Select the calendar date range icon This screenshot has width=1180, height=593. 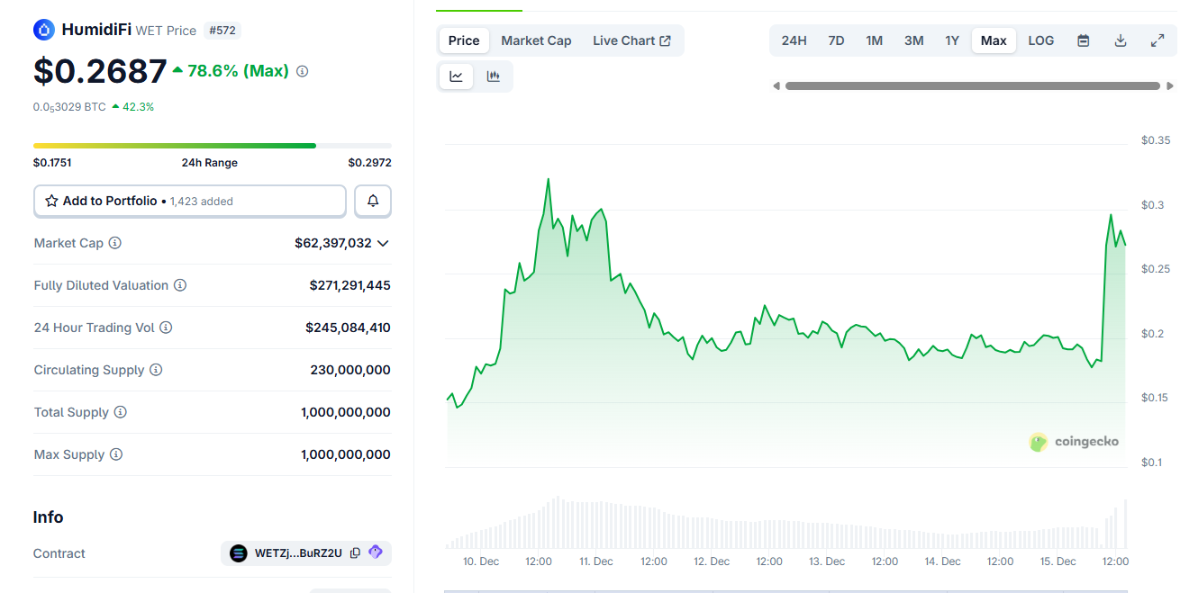tap(1083, 40)
